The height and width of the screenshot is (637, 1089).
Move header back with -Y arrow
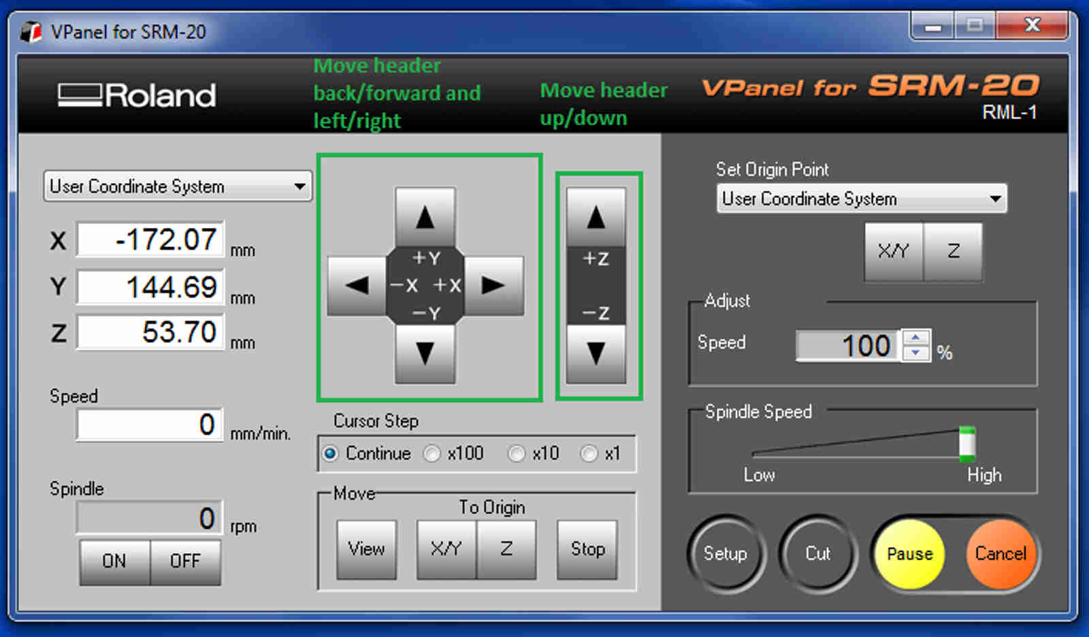[x=425, y=354]
